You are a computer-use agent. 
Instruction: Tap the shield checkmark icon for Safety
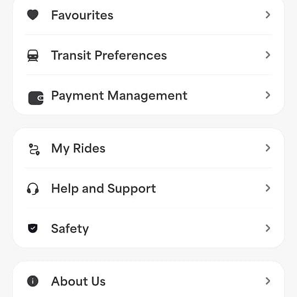[33, 228]
